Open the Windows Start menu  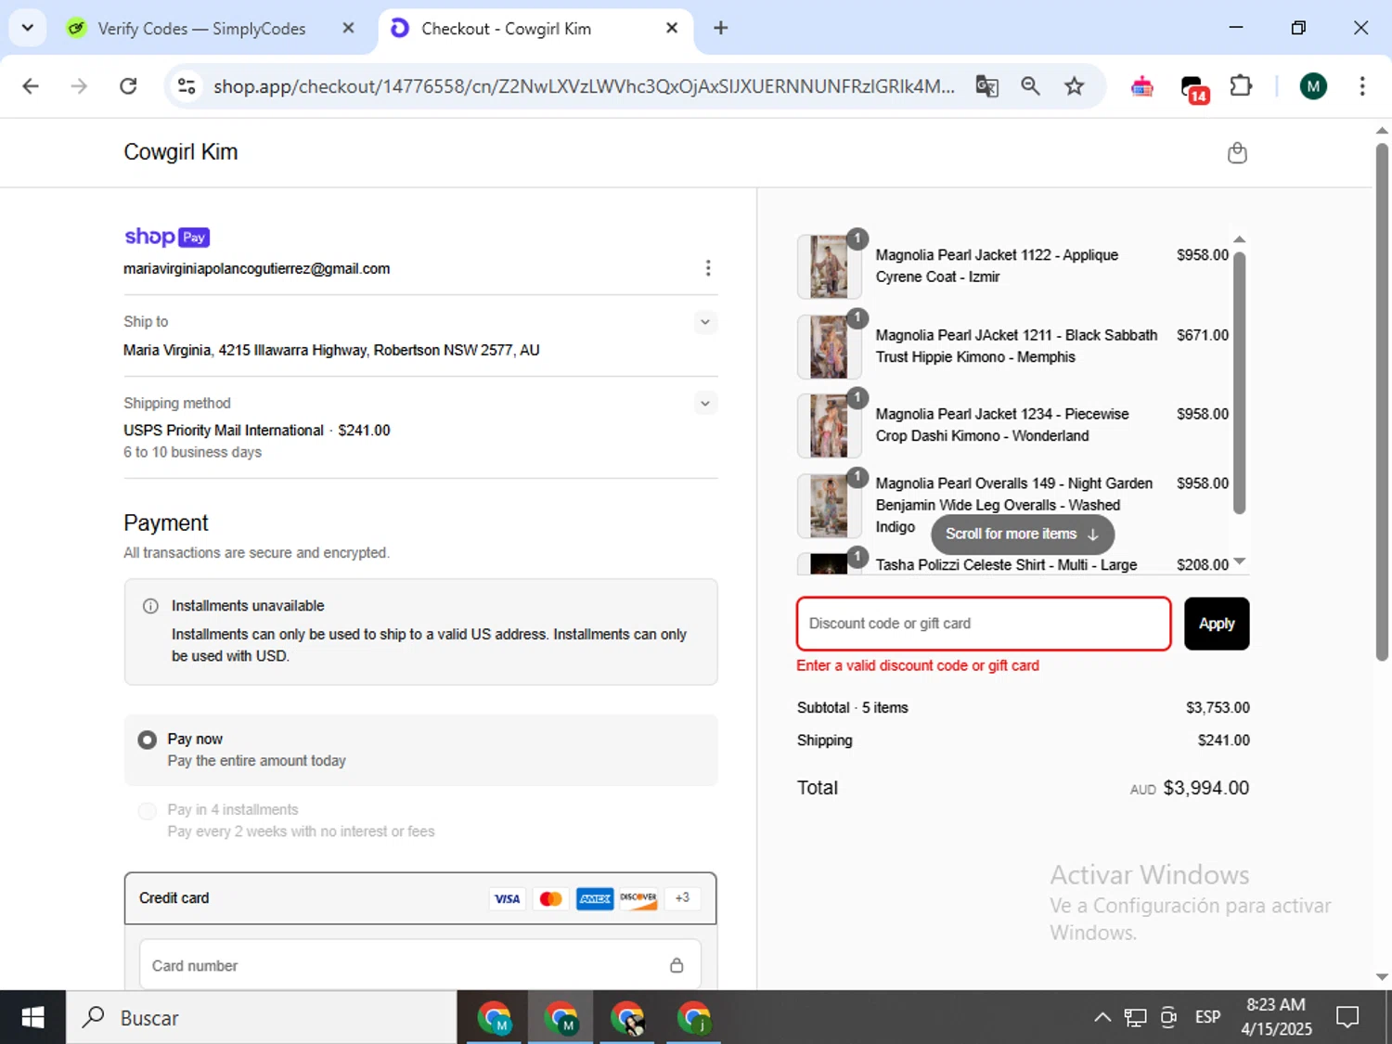click(x=32, y=1018)
